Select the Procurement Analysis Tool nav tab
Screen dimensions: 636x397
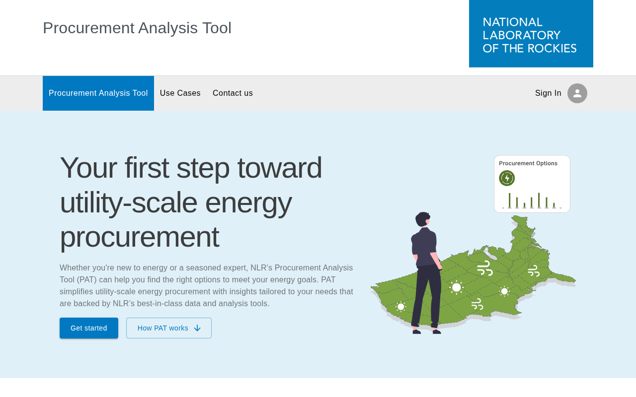98,93
